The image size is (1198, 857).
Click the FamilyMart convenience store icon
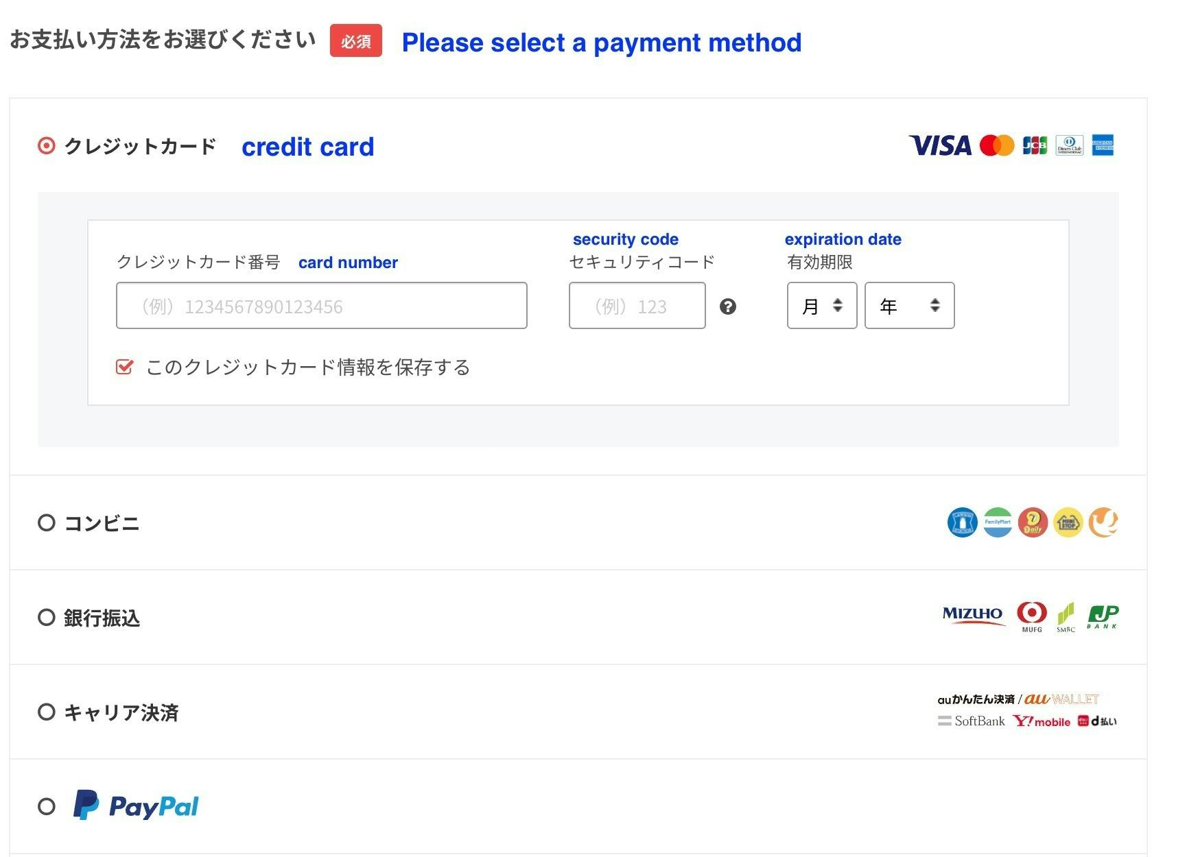tap(997, 522)
